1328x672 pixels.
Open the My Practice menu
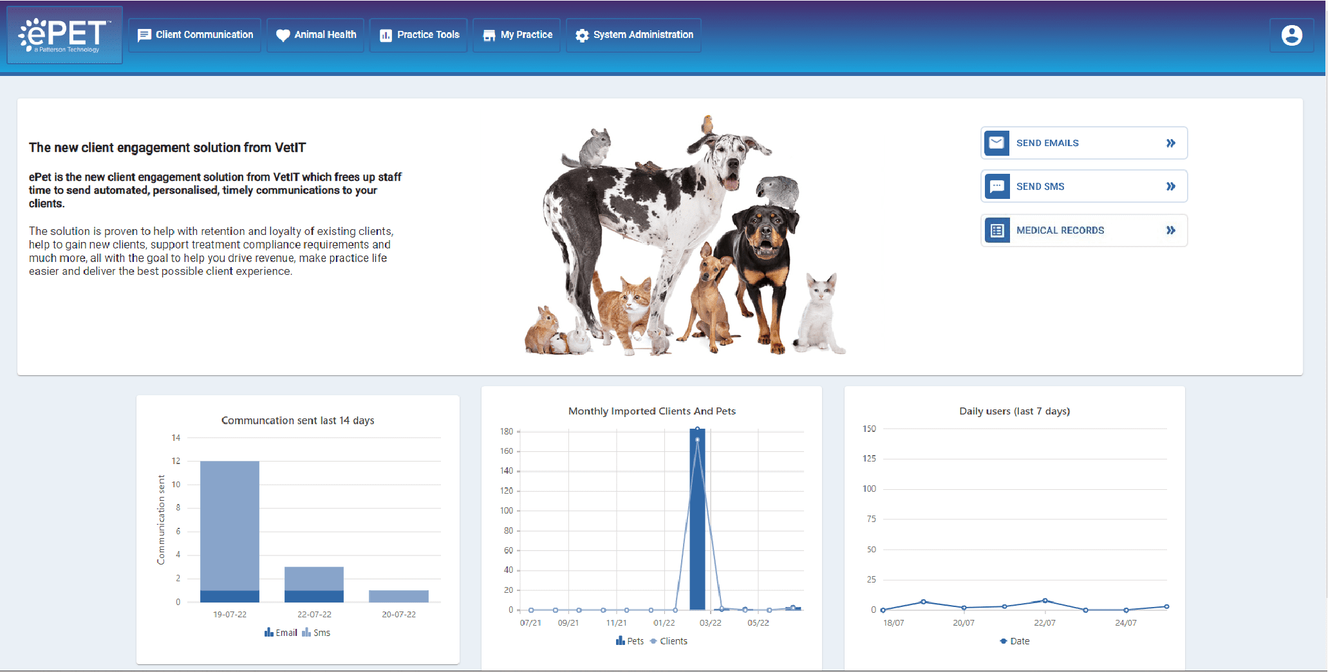(517, 35)
